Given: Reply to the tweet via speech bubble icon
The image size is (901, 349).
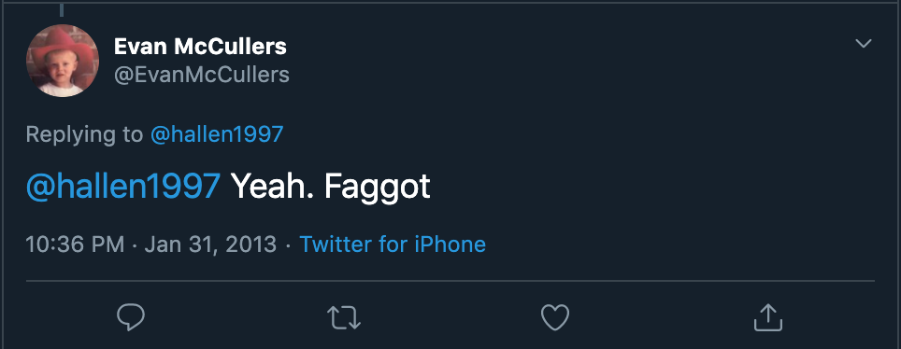Looking at the screenshot, I should point(131,317).
